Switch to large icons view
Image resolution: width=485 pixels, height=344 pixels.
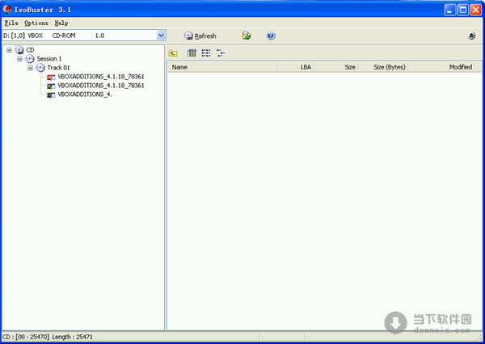[x=192, y=53]
